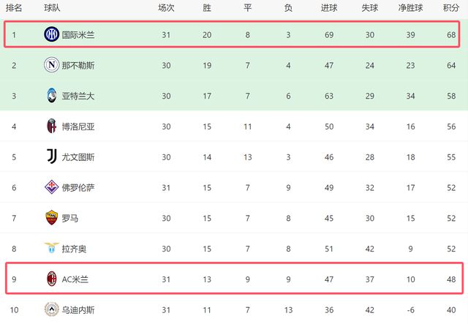The width and height of the screenshot is (468, 324).
Task: Click the Napoli club crest
Action: (51, 65)
